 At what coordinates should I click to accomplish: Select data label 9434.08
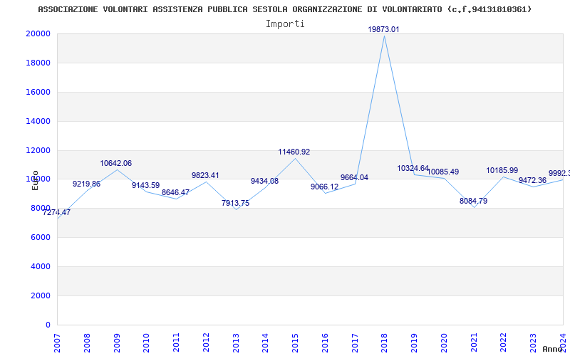click(264, 181)
